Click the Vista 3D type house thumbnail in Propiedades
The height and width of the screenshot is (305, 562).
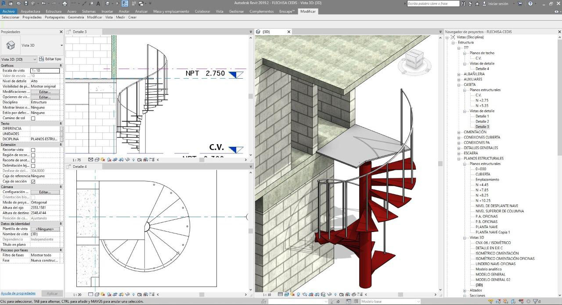coord(11,45)
